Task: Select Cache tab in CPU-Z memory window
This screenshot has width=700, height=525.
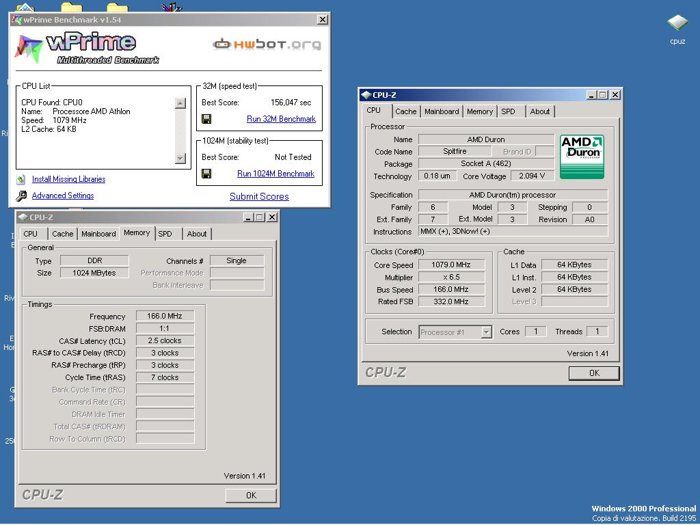Action: [62, 234]
